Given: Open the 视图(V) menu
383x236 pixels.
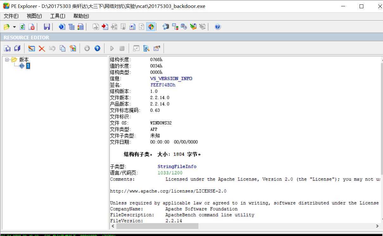Looking at the screenshot, I should tap(34, 16).
